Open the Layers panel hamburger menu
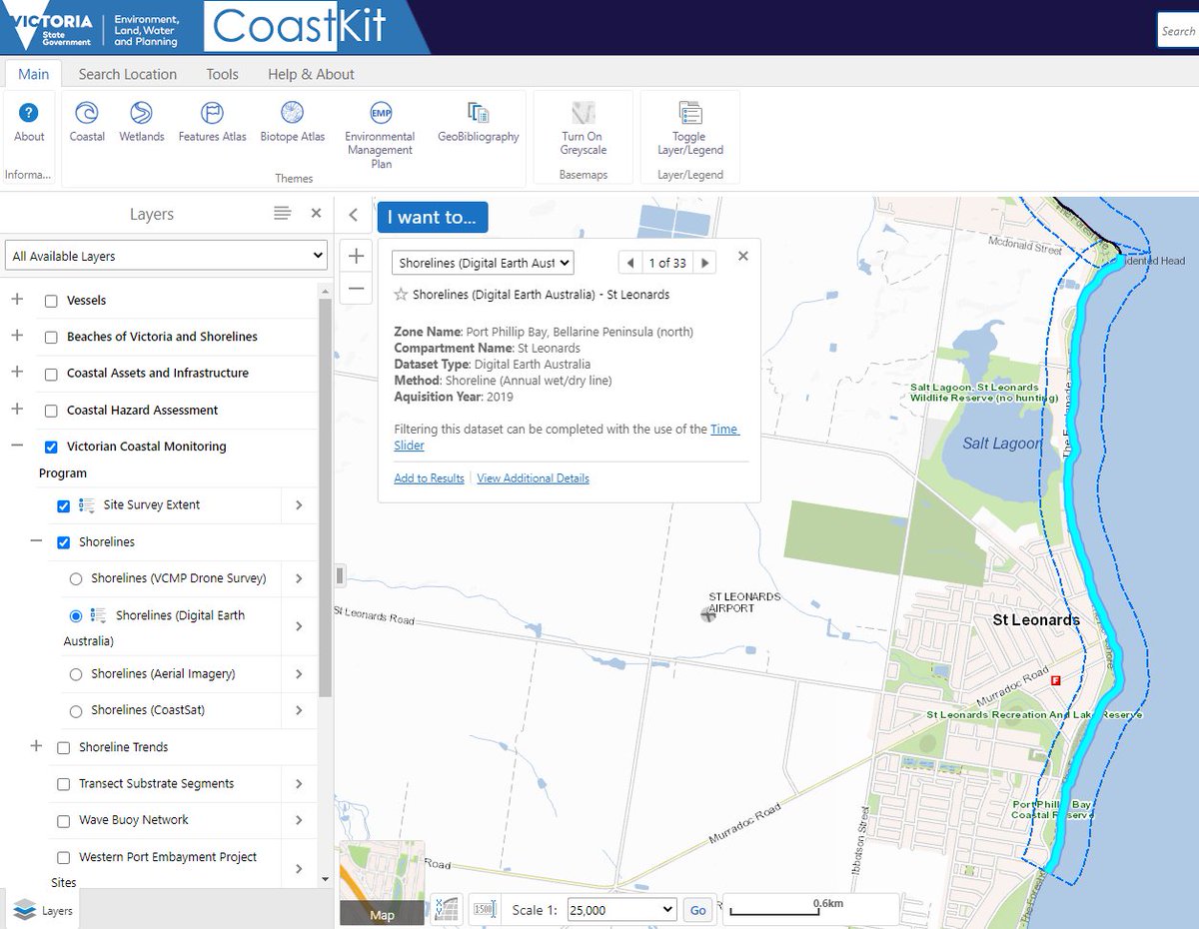The height and width of the screenshot is (929, 1199). pos(283,214)
